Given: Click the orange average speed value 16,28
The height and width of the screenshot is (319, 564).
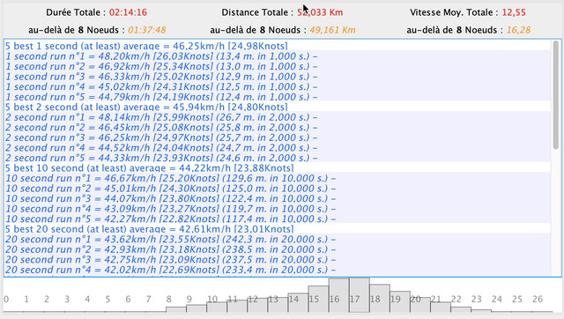Looking at the screenshot, I should click(518, 30).
